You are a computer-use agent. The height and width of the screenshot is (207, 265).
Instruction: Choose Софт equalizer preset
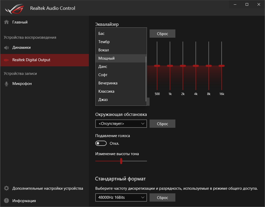121,75
